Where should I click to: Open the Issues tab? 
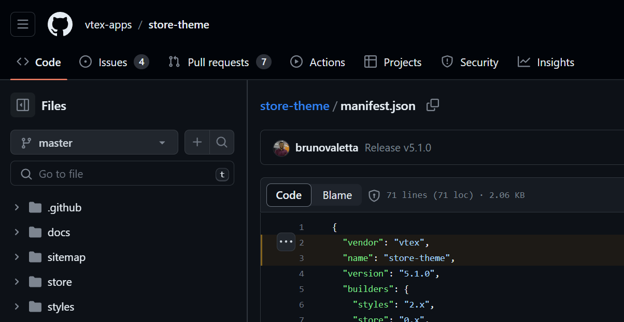coord(114,62)
